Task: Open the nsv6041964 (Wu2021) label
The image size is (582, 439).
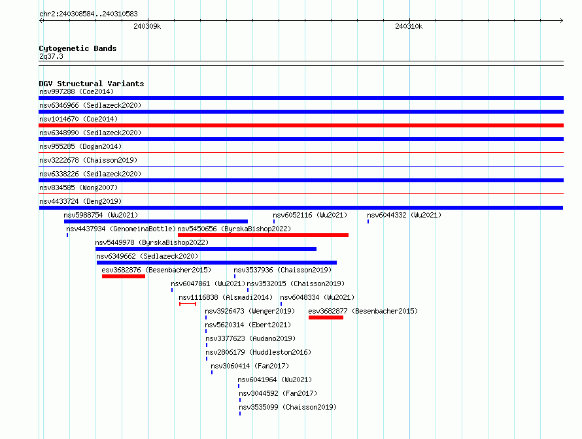Action: coord(275,380)
